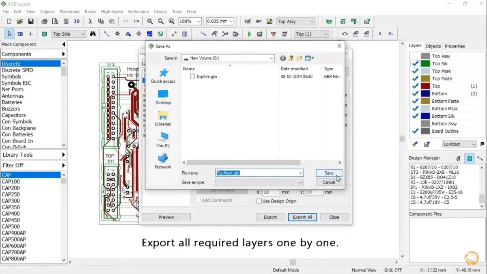Click the 3D preview toolbar icon

[77, 22]
